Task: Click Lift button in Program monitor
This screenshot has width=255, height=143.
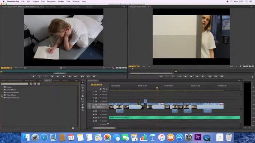Action: 210,77
